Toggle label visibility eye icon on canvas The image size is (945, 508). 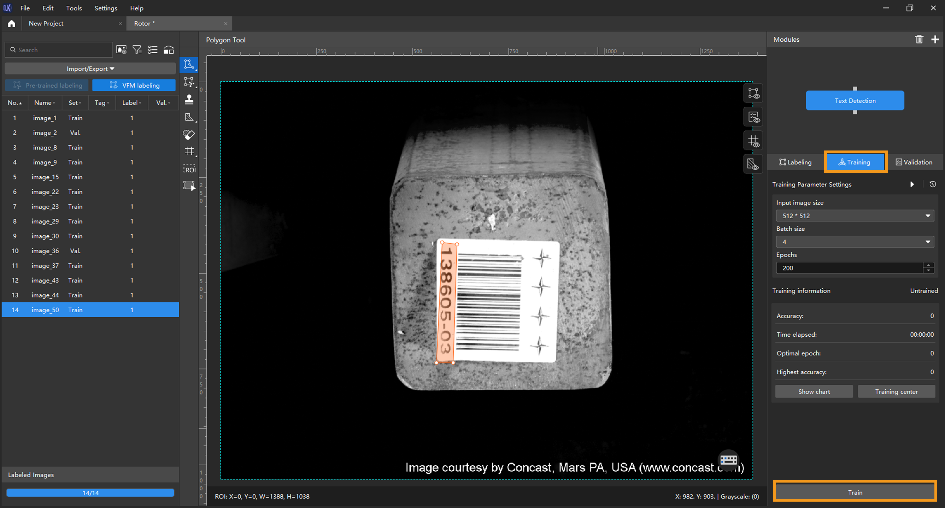tap(753, 93)
